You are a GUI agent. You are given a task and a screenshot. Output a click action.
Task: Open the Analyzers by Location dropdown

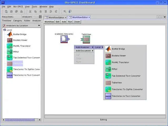point(22,26)
